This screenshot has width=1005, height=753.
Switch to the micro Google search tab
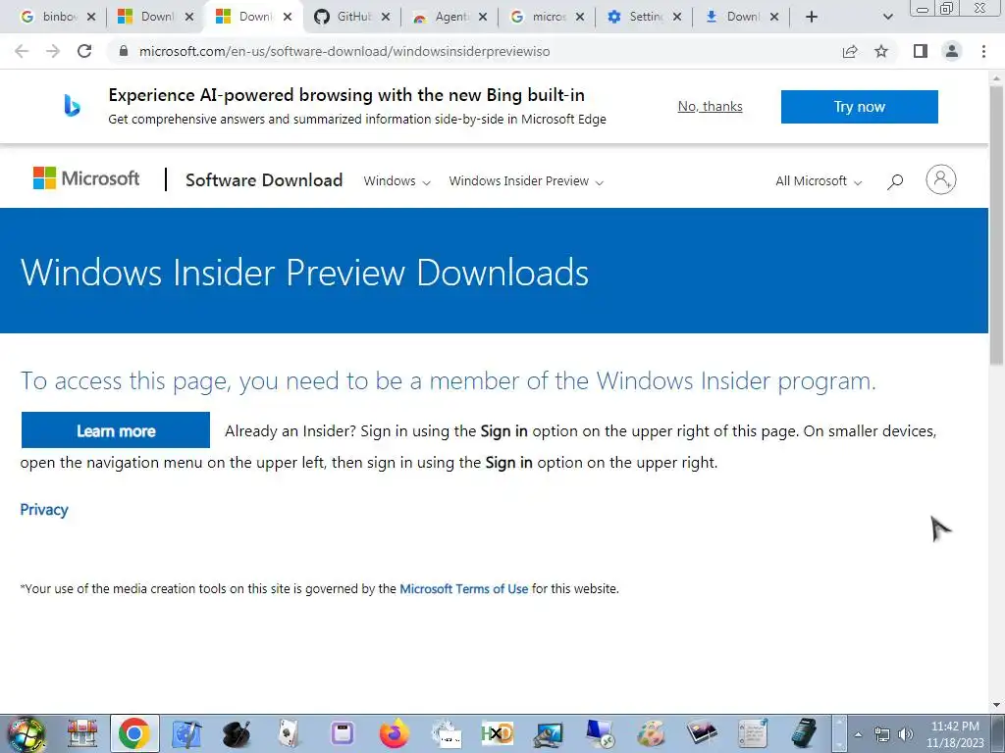(548, 17)
